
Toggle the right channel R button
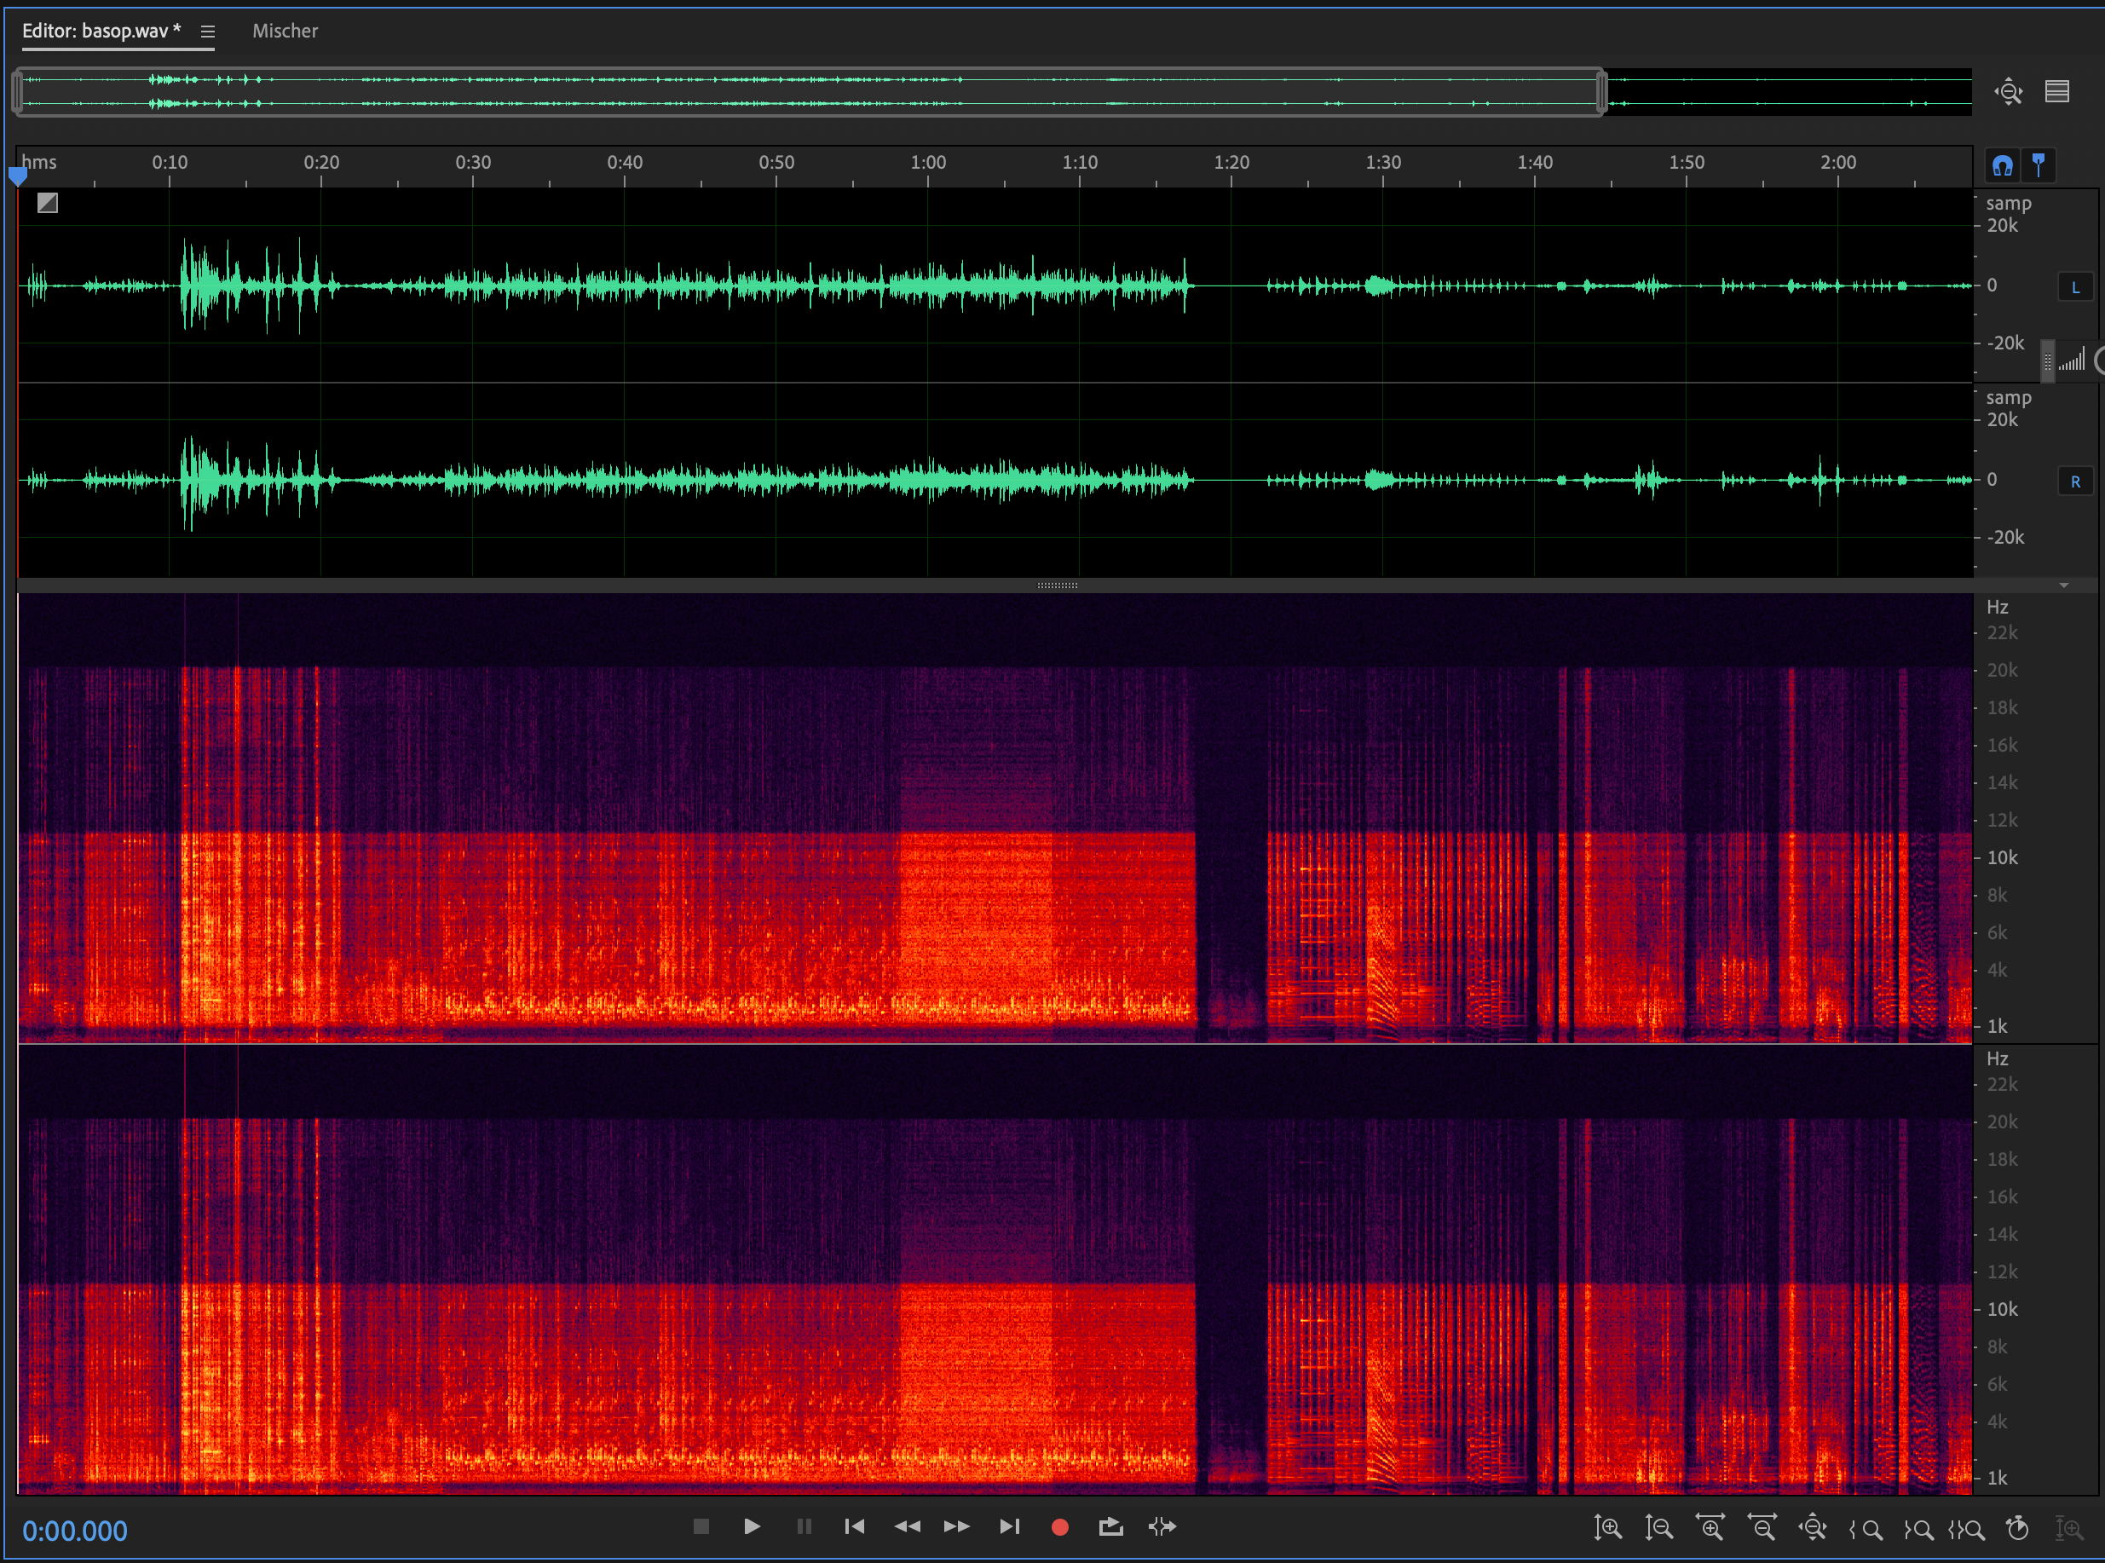click(x=2074, y=482)
